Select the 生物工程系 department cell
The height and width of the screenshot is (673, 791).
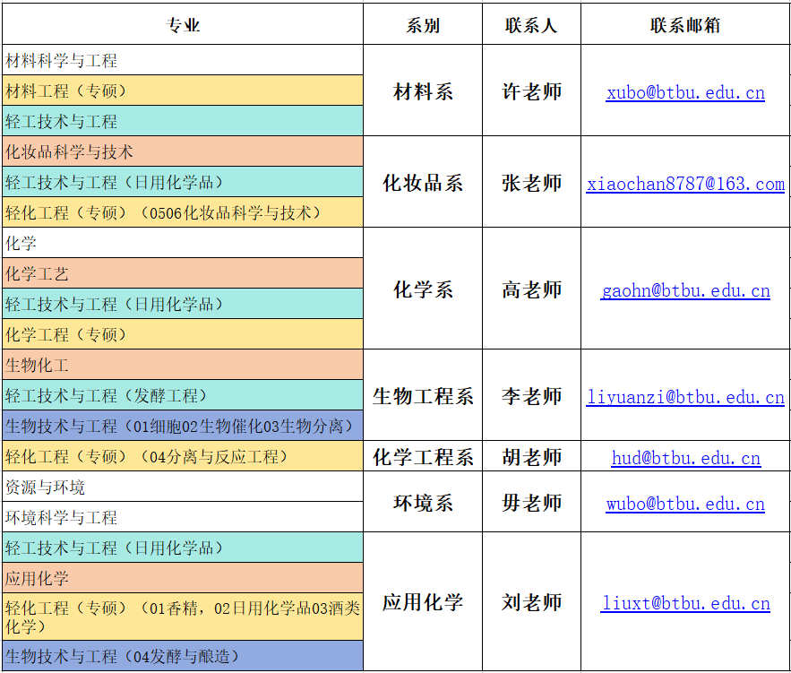[x=423, y=396]
